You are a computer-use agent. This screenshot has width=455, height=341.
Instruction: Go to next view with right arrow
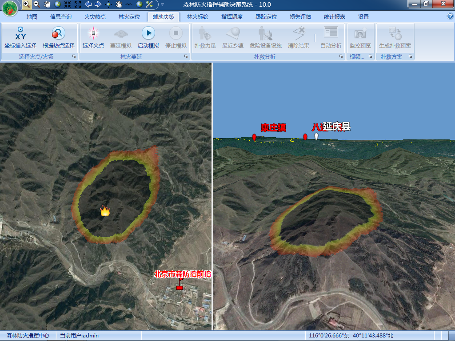tap(98, 4)
